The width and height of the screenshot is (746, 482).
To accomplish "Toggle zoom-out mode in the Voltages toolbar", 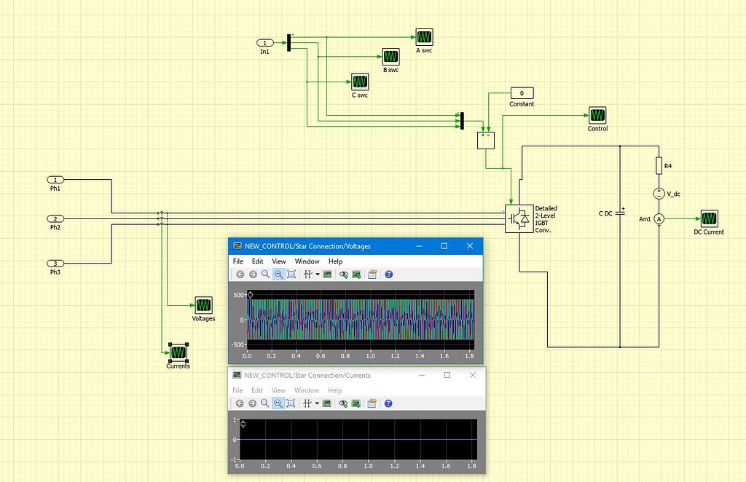I will tap(278, 274).
